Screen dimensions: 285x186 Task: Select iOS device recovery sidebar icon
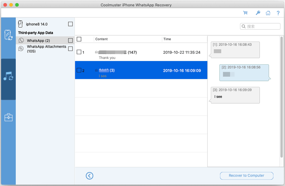coord(9,35)
